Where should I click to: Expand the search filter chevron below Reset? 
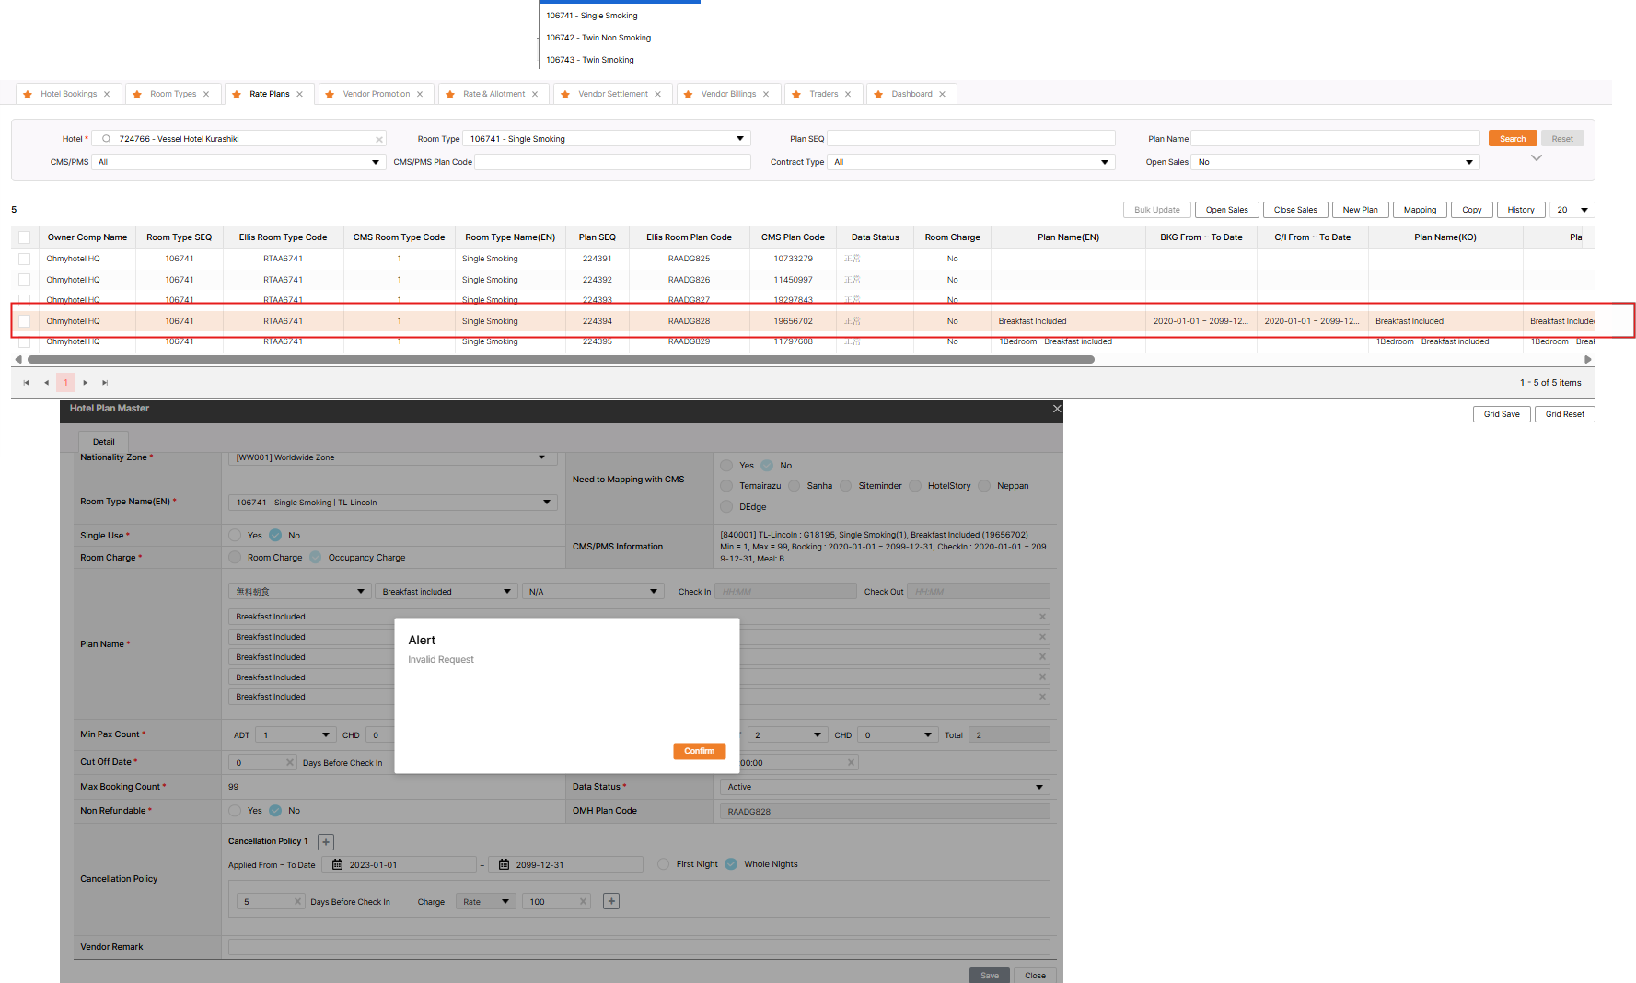(1536, 158)
